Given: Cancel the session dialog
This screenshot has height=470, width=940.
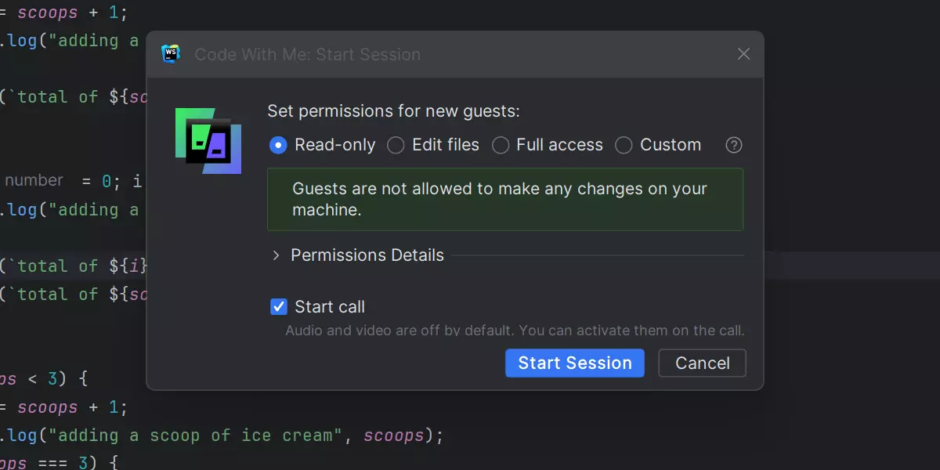Looking at the screenshot, I should (x=702, y=363).
